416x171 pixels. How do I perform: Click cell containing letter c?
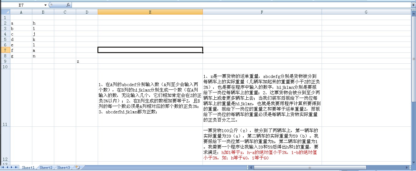[21, 34]
